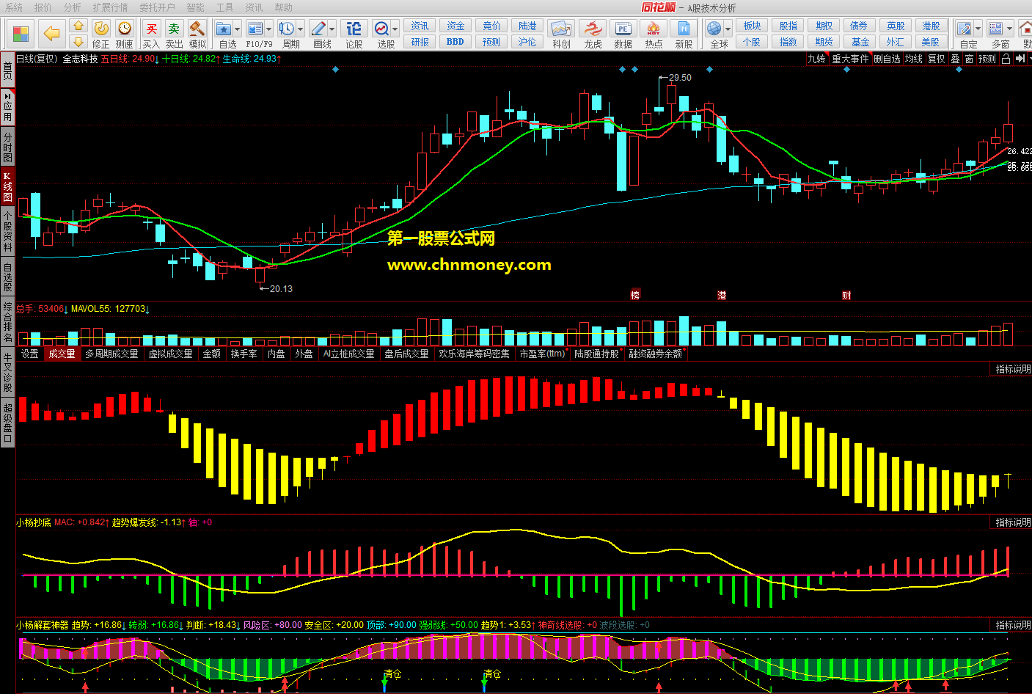Viewport: 1032px width, 694px height.
Task: Click the green 卖出 sell icon
Action: click(x=174, y=29)
